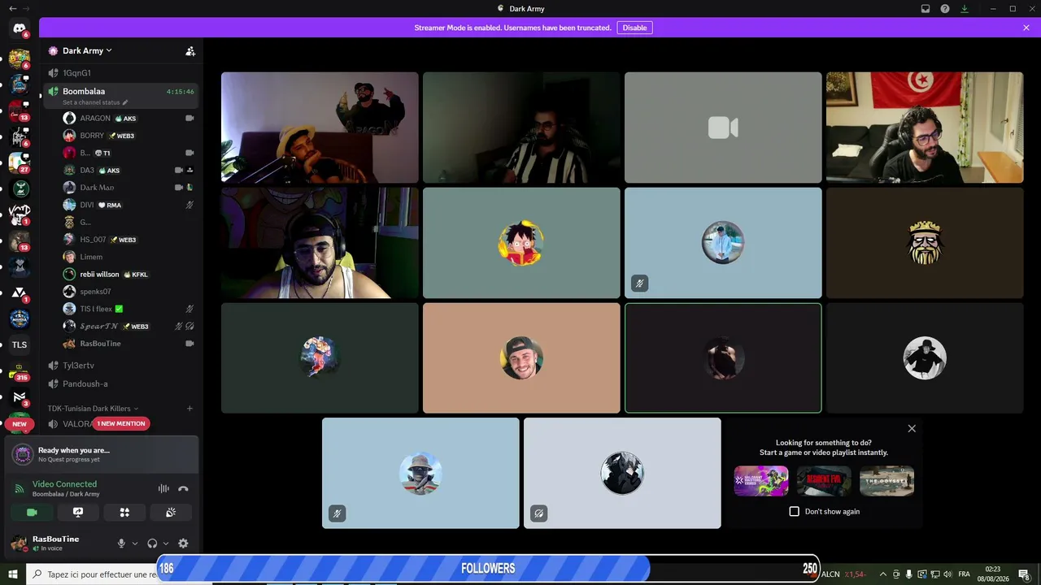The height and width of the screenshot is (585, 1041).
Task: Start an Activity button
Action: pos(124,513)
